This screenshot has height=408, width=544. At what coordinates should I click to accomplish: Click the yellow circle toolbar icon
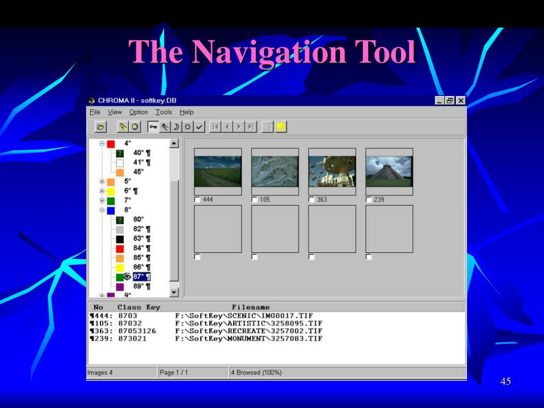click(134, 127)
